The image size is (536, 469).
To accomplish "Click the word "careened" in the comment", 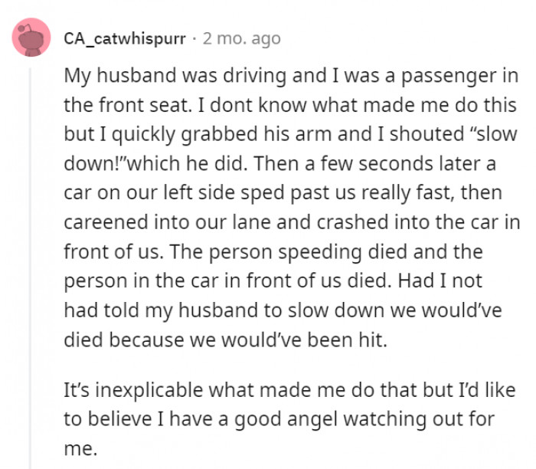I will click(x=106, y=222).
